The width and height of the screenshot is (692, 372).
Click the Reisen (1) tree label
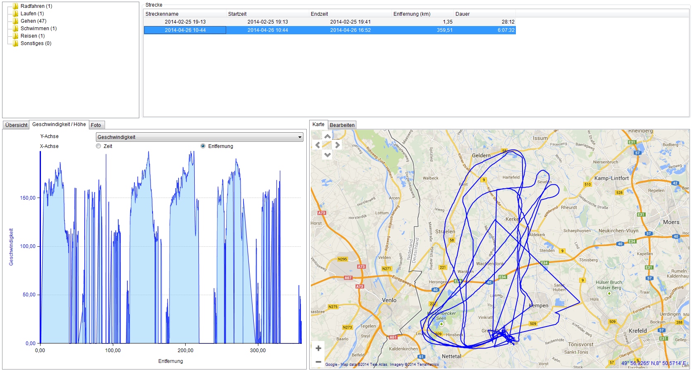point(33,36)
